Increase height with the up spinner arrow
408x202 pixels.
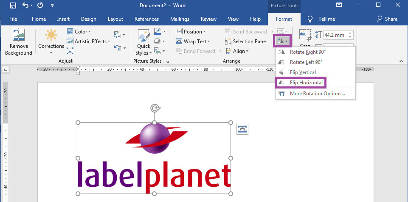click(x=350, y=33)
